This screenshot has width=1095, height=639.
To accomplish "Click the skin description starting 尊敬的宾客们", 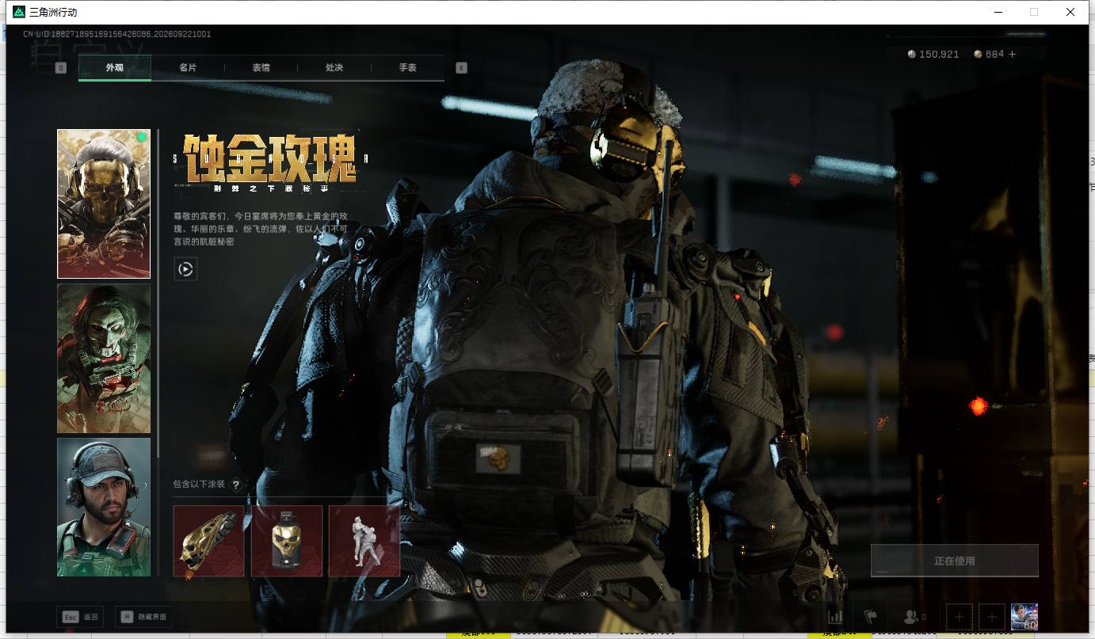I will pos(261,229).
